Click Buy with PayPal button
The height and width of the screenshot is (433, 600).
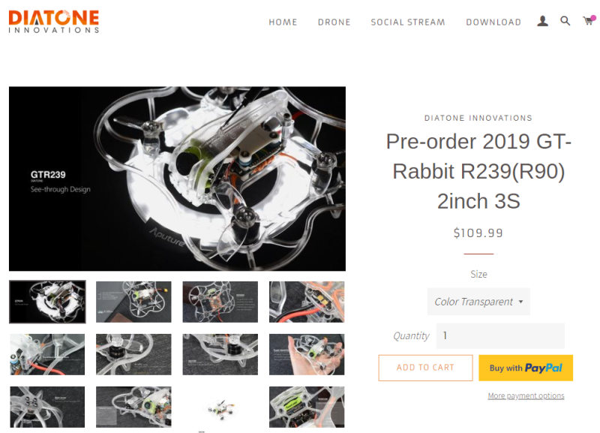526,368
